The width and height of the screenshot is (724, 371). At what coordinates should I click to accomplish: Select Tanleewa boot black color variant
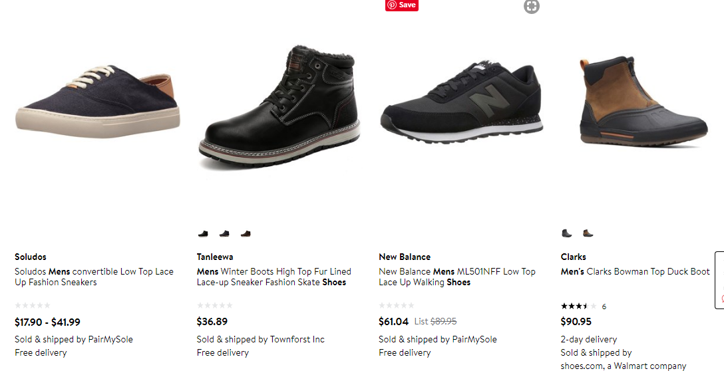click(203, 234)
